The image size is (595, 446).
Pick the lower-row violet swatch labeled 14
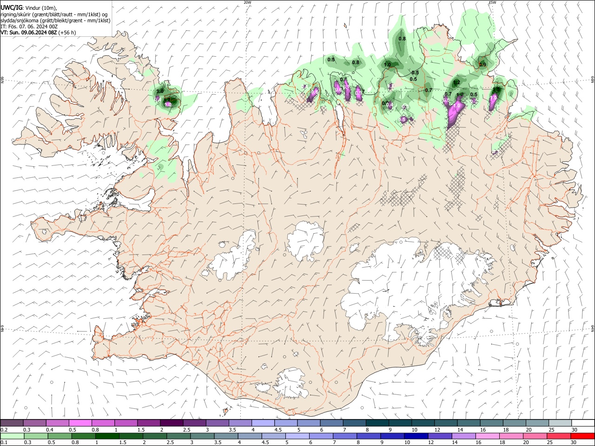tap(464, 436)
